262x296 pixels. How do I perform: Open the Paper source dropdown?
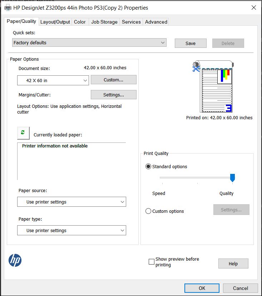[71, 202]
